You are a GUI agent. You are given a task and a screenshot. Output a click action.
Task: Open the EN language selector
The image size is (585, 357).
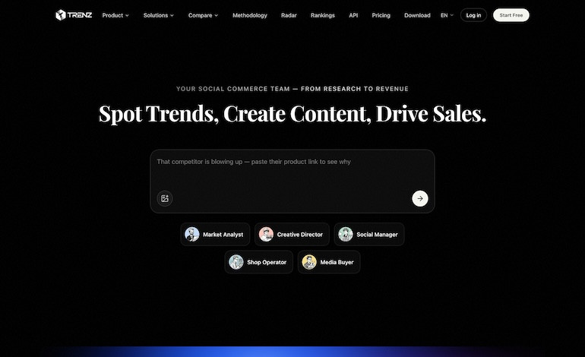point(447,15)
